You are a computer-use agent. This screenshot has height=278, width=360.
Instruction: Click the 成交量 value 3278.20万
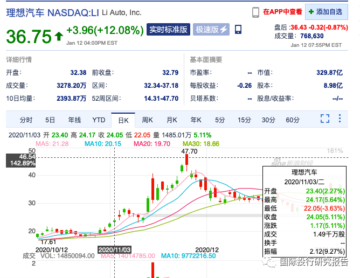71,86
